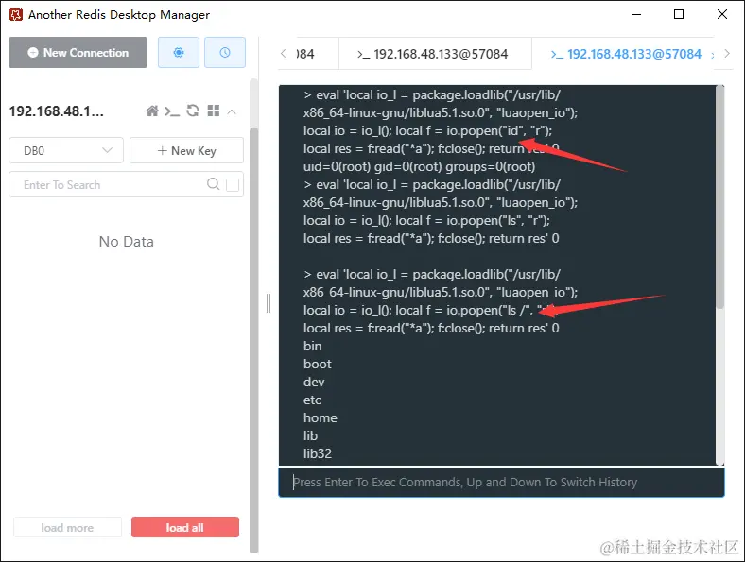The width and height of the screenshot is (745, 562).
Task: Switch to the middle 192.168.48.133@57084 tab
Action: point(435,54)
